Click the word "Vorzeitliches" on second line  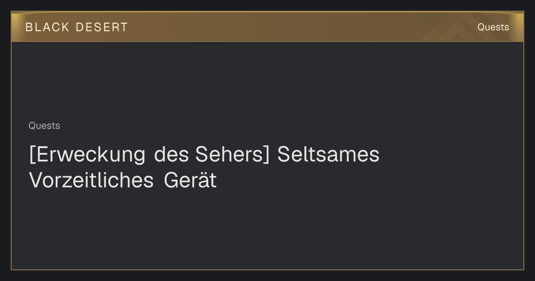pyautogui.click(x=91, y=181)
